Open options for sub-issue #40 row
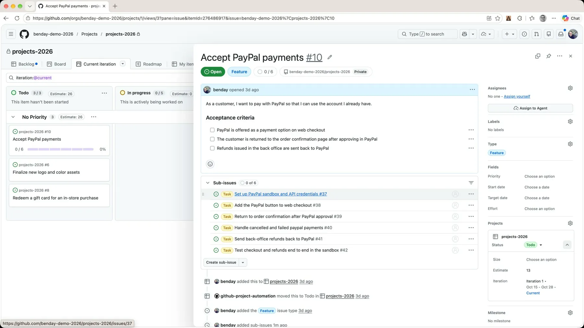 [x=471, y=228]
